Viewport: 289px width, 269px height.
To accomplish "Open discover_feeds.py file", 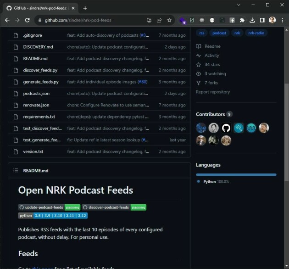I will (x=40, y=70).
